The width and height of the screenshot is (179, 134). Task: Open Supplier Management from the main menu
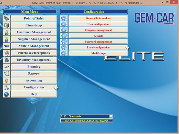(34, 39)
